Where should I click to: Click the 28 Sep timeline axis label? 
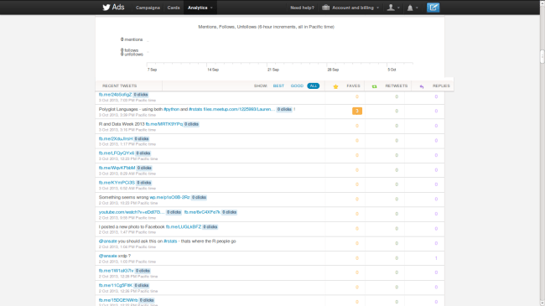coord(333,70)
